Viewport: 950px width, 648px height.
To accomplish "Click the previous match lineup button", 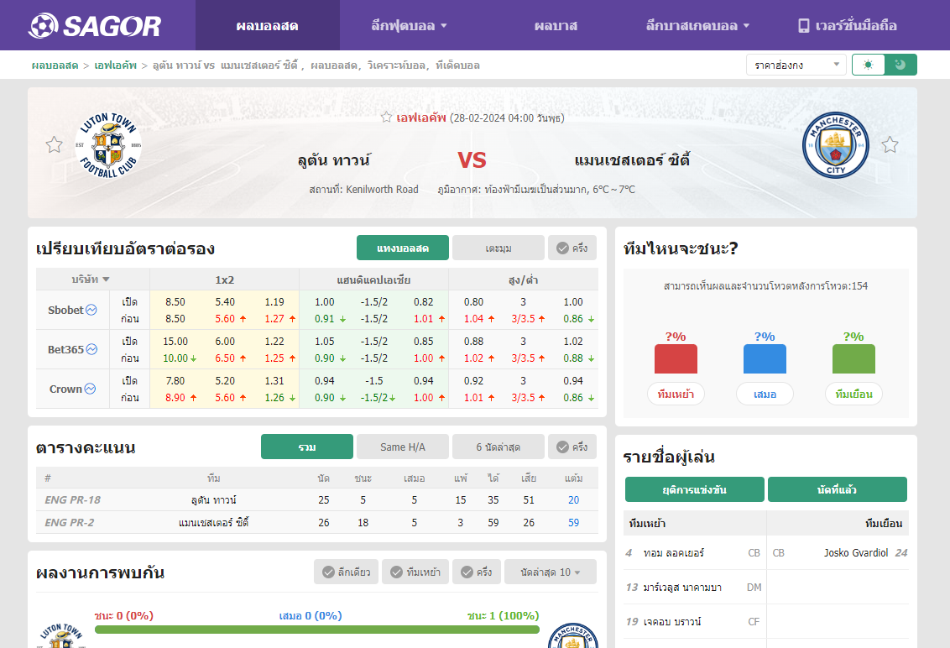I will tap(838, 489).
